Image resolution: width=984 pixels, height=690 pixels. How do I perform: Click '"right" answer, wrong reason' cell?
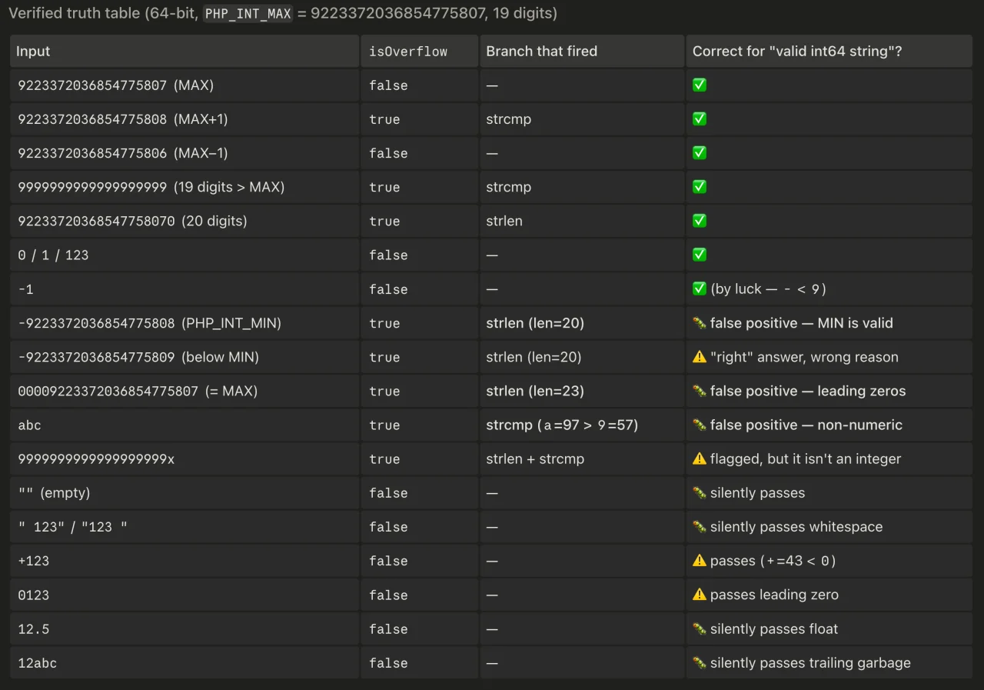[x=829, y=357]
